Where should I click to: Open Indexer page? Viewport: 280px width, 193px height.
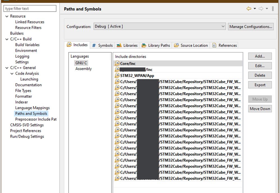tap(21, 102)
